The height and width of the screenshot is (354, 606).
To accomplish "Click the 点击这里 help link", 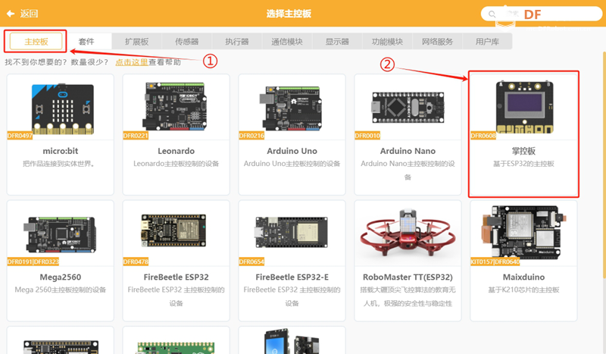I will point(131,62).
